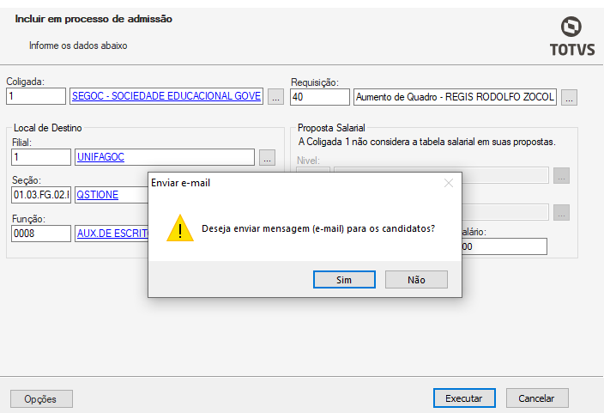This screenshot has width=604, height=413.
Task: Open the AUX.DE ESCRIT função link
Action: [112, 233]
